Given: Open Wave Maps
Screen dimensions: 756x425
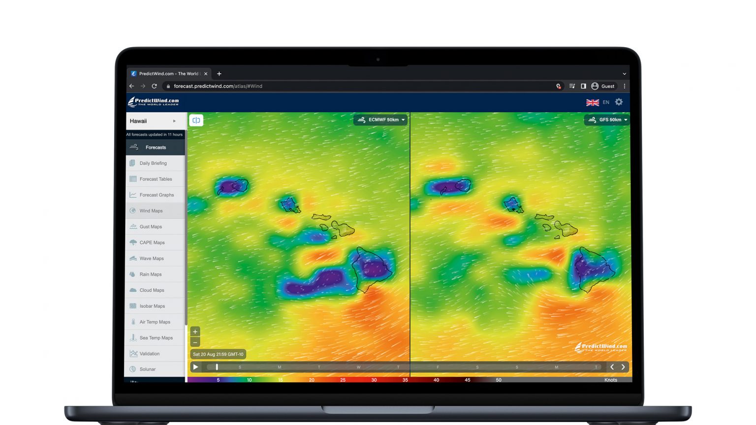Looking at the screenshot, I should point(151,258).
